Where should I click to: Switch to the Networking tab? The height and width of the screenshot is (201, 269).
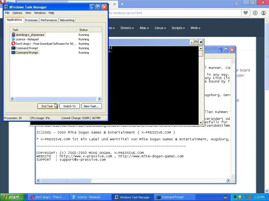coord(67,20)
